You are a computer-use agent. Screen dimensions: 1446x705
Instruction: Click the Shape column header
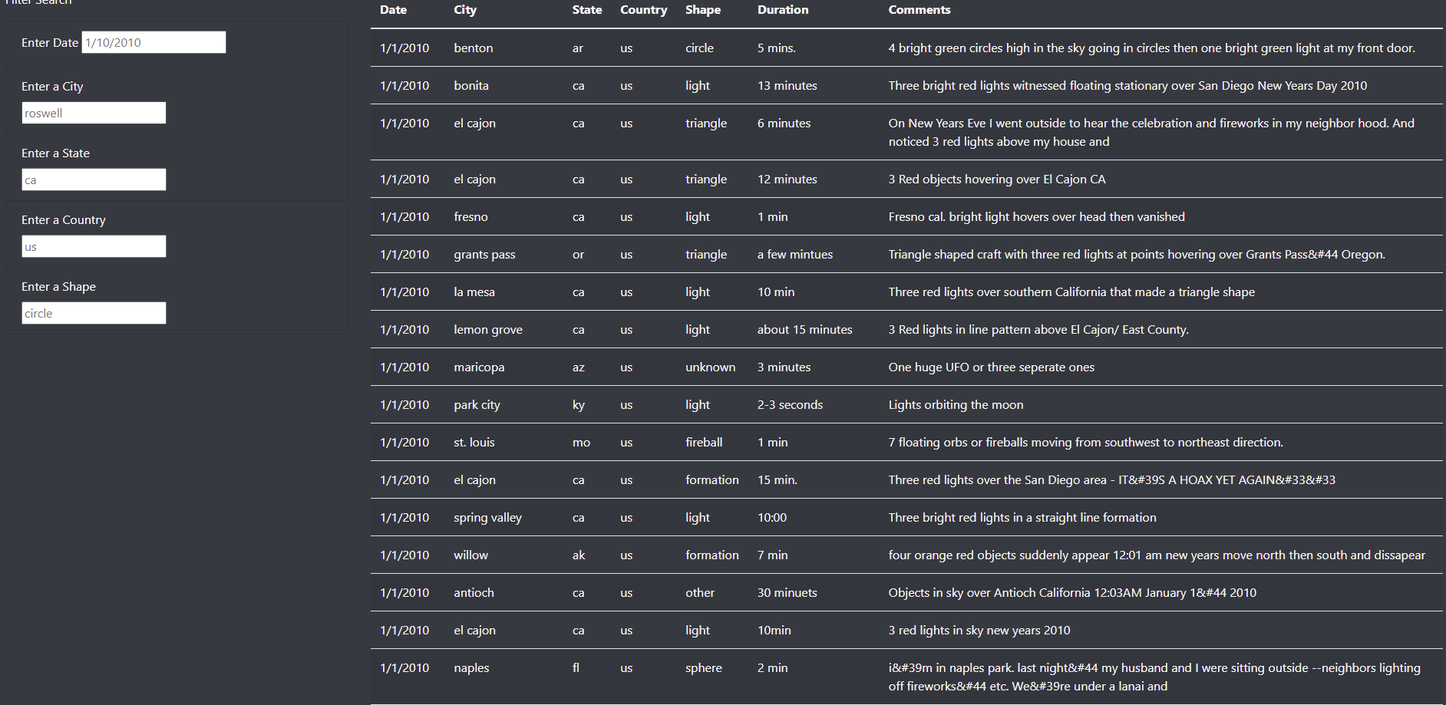pyautogui.click(x=703, y=10)
